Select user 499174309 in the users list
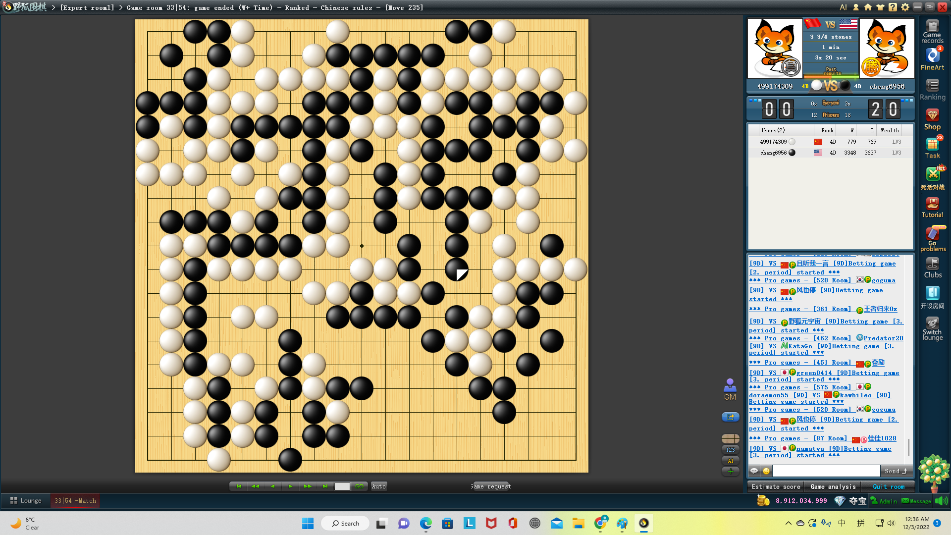 [830, 142]
